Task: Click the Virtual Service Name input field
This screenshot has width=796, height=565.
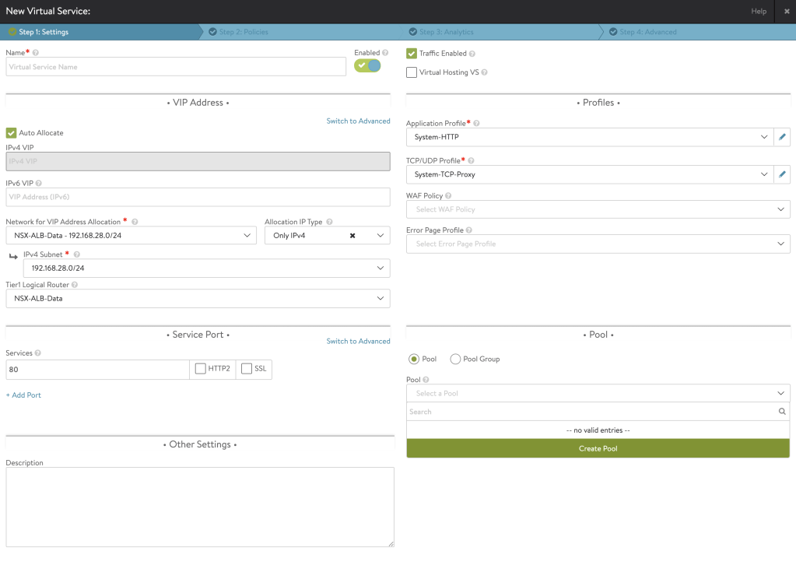Action: [x=176, y=67]
